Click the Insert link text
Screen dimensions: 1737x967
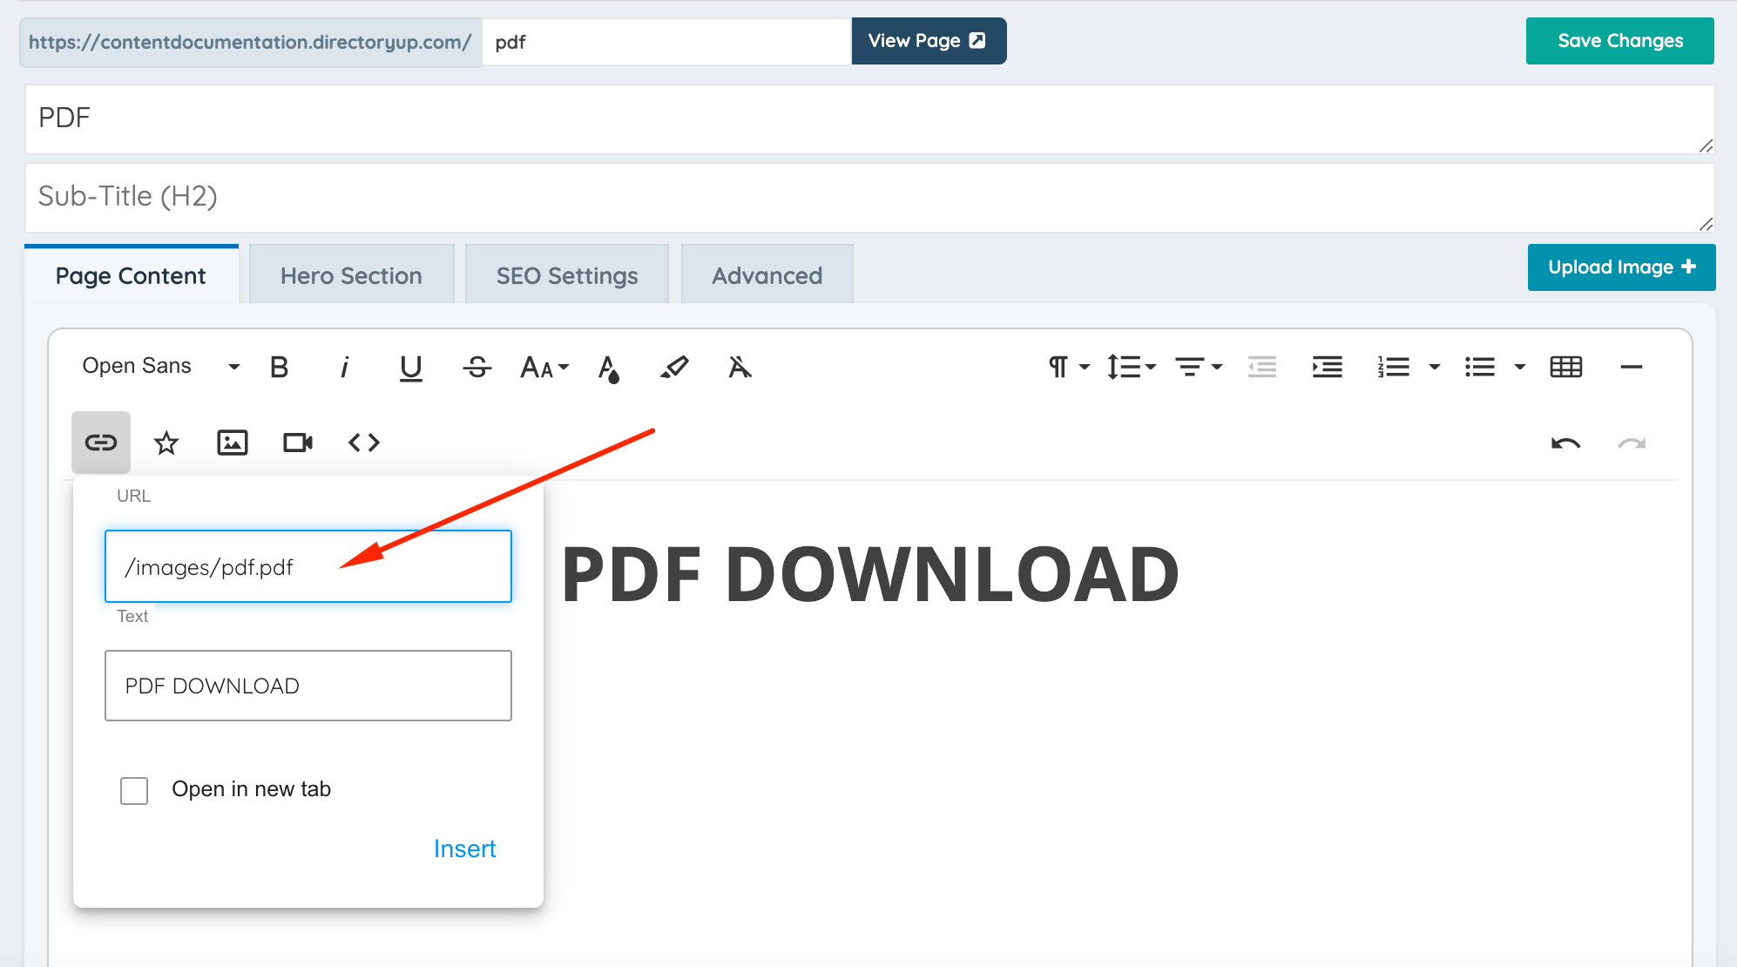[x=464, y=849]
